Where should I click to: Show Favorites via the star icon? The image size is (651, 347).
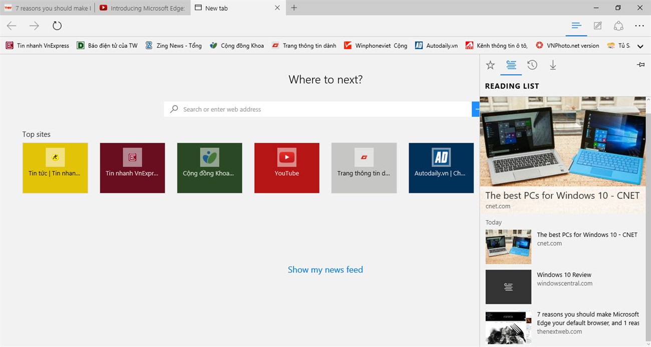(x=490, y=65)
